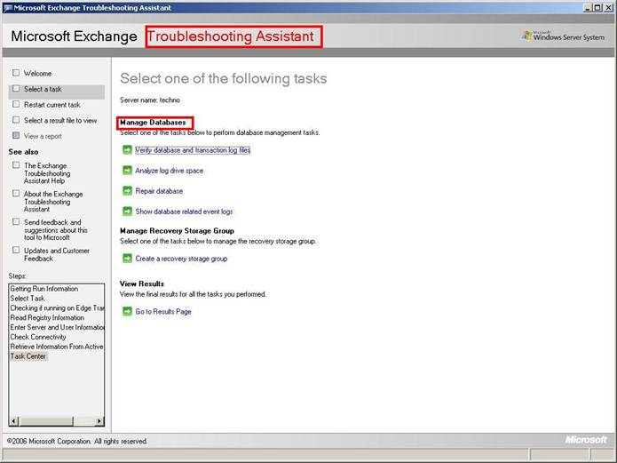Open Send feedback and suggestions to Microsoft
Viewport: 617px width, 463px height.
(x=55, y=230)
